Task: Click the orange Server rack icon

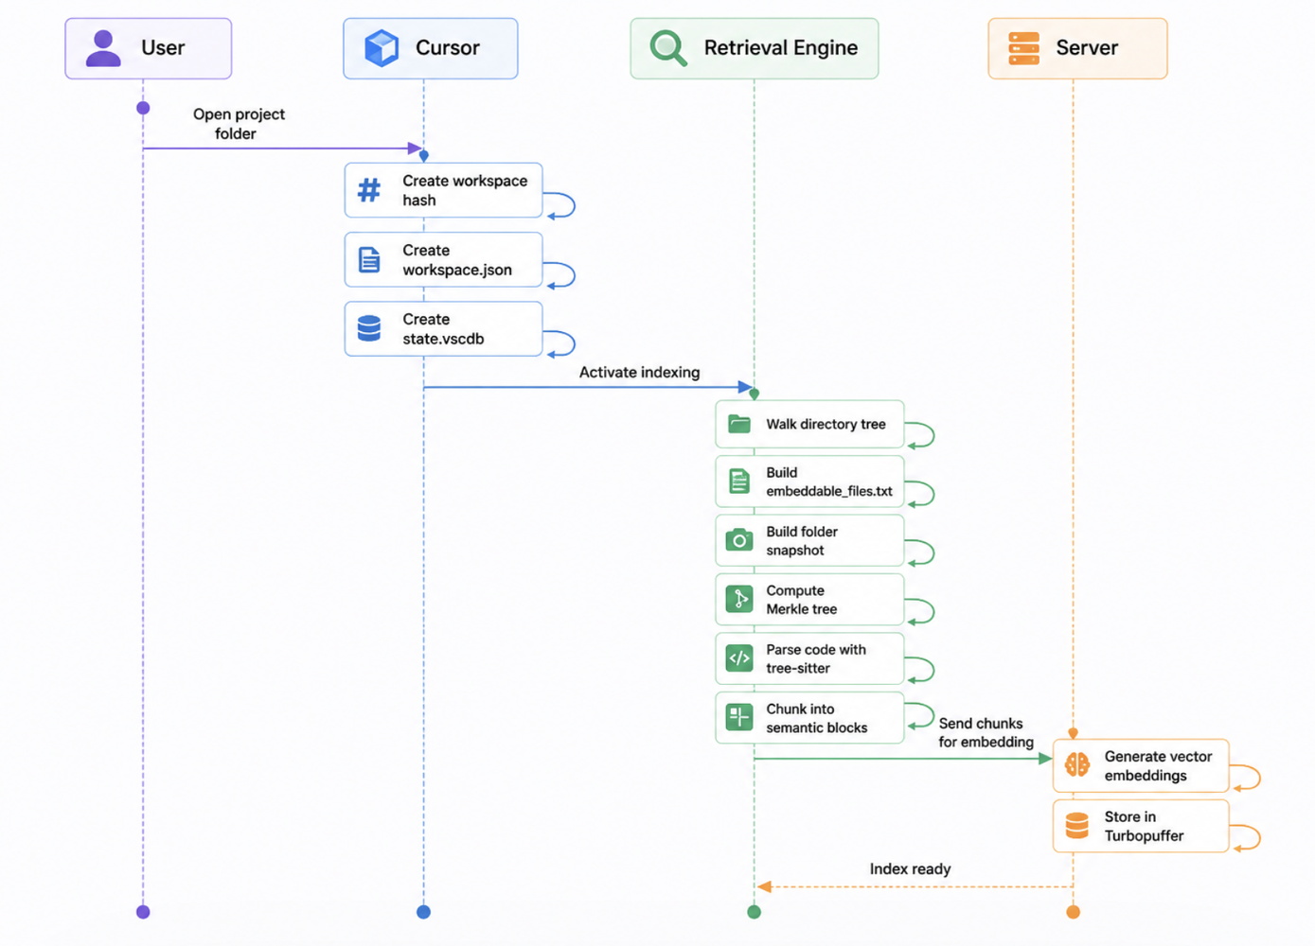Action: [1023, 48]
